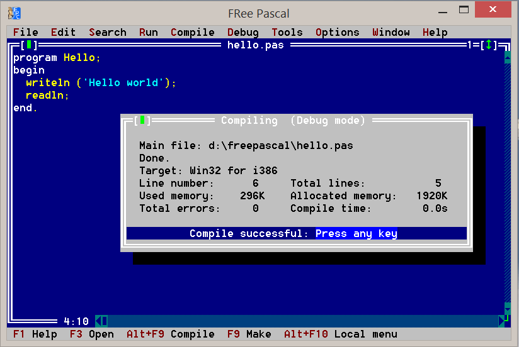Close the FRee Pascal application window
The height and width of the screenshot is (347, 519).
[493, 9]
